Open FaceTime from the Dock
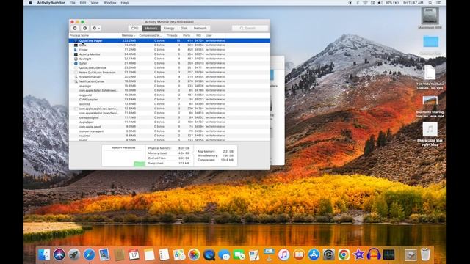This screenshot has height=264, width=470. coord(239,254)
